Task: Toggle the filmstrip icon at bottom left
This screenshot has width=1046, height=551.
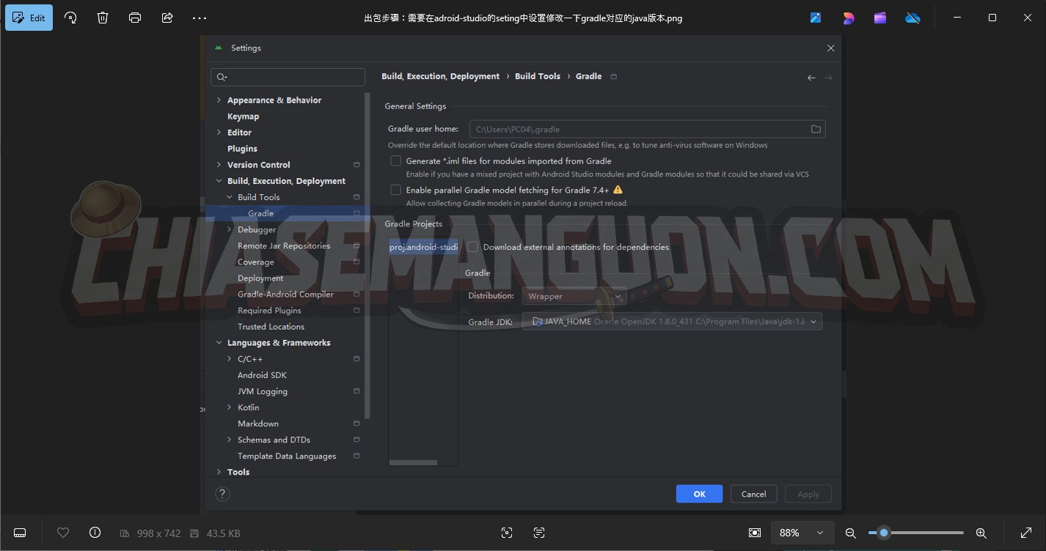Action: 21,533
